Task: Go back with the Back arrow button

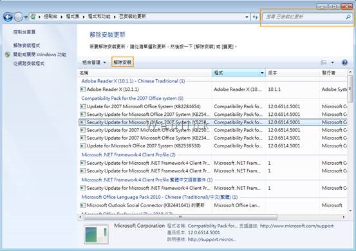Action: coord(8,17)
